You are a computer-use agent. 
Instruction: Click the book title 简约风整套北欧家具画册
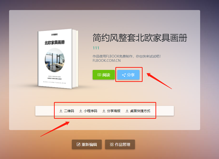coord(140,38)
